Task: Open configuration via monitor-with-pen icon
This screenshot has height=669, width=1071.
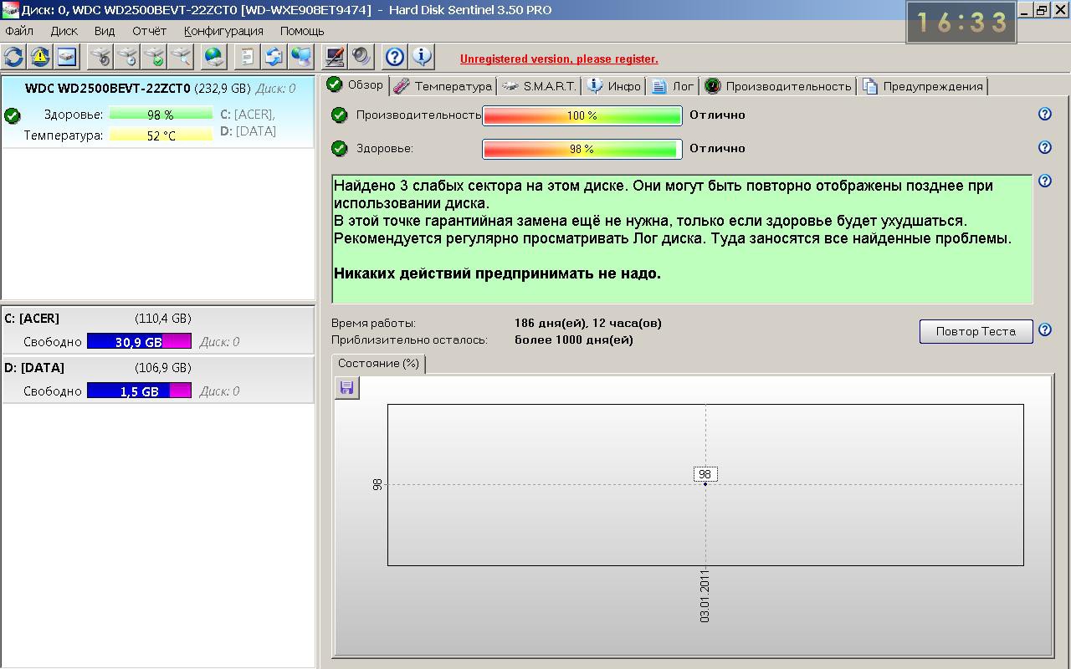Action: pos(334,57)
